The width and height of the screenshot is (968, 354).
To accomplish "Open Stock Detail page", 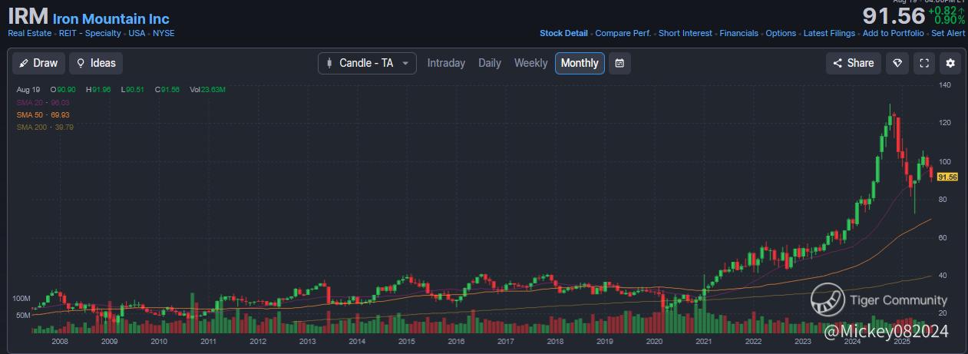I will pos(563,33).
